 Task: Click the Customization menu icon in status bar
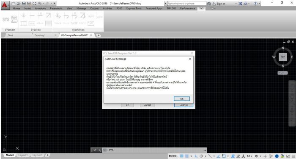click(293, 156)
